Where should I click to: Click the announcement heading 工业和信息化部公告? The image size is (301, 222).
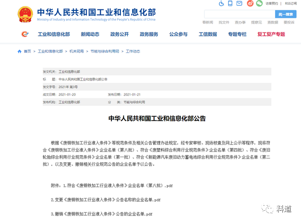coord(157,119)
